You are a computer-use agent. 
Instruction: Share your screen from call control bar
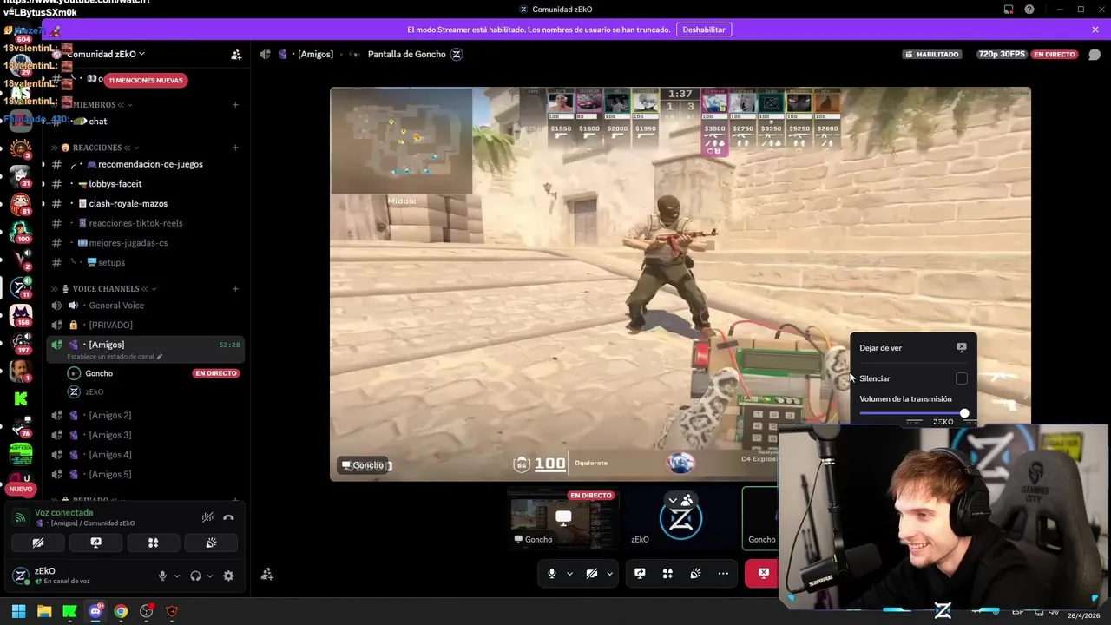coord(640,574)
